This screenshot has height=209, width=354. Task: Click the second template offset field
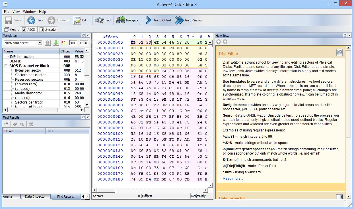coord(84,43)
